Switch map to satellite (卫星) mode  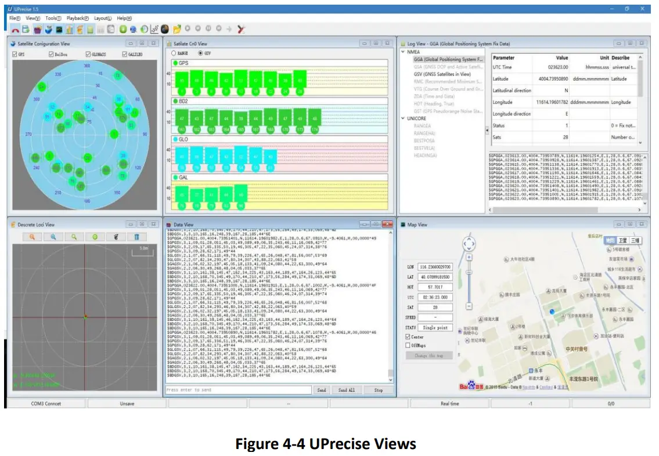(622, 241)
